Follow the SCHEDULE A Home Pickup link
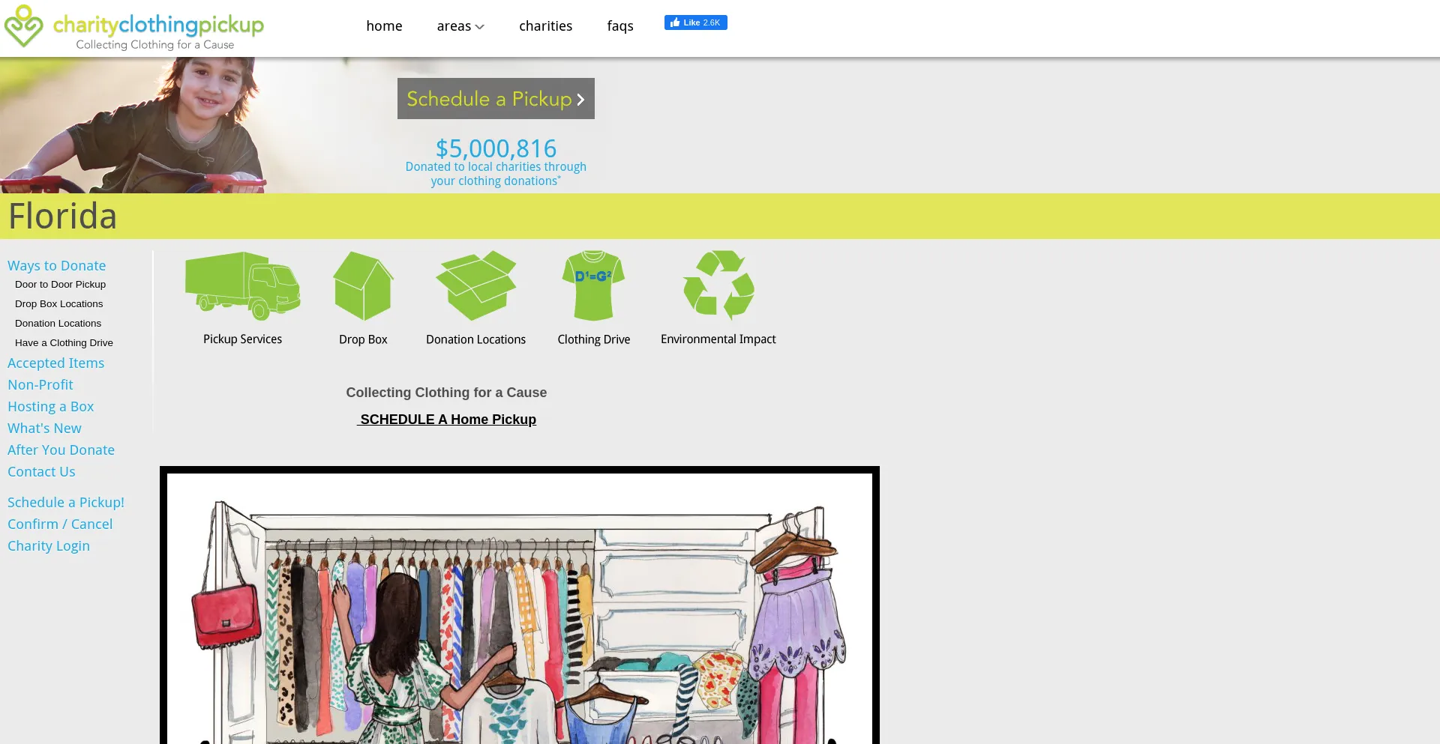This screenshot has height=744, width=1440. (447, 420)
